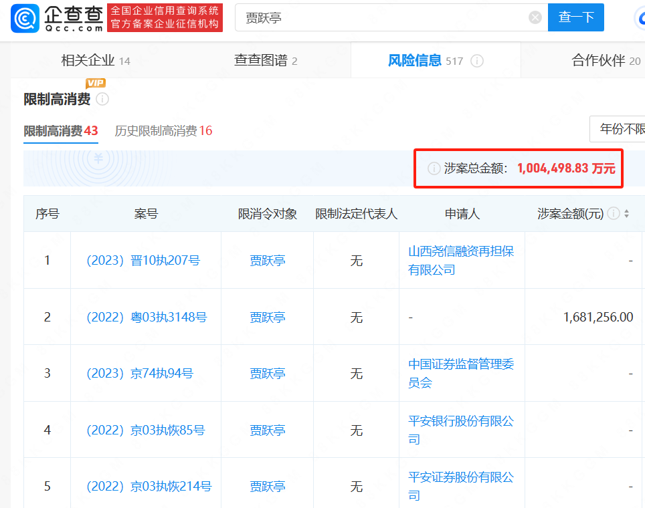Open the 合作伙伴 20 tab
The height and width of the screenshot is (508, 645).
pos(606,60)
